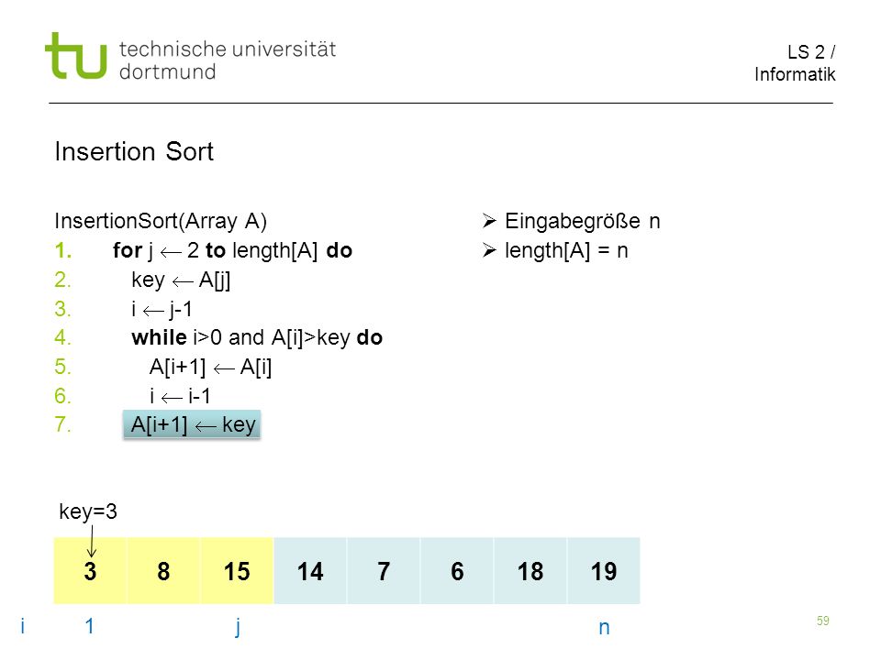Screen dimensions: 881x660
Task: Click the index label n below array
Action: click(604, 627)
